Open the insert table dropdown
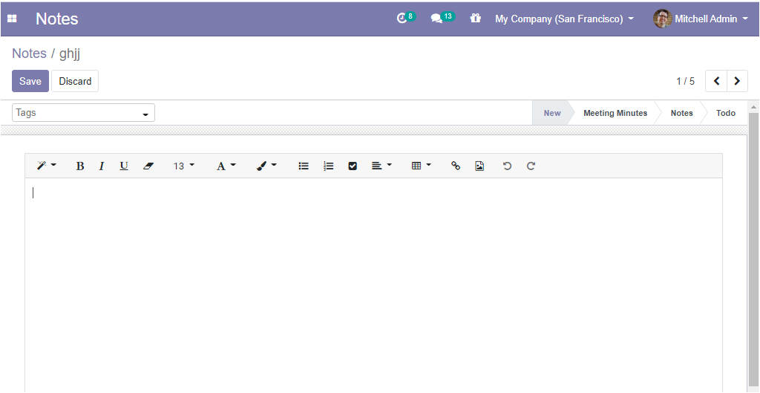 pos(422,166)
